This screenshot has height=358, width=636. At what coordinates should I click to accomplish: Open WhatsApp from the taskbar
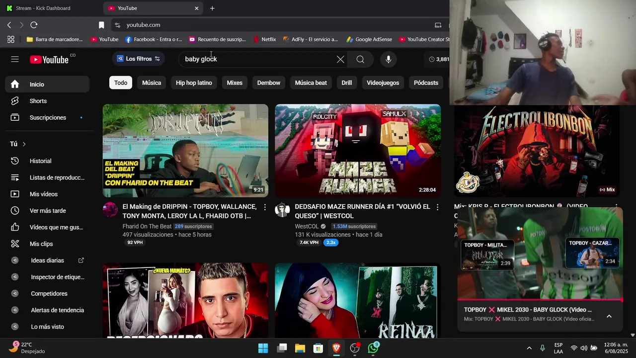tap(373, 348)
